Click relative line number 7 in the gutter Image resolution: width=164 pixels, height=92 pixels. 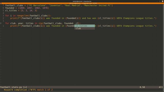click(x=3, y=5)
